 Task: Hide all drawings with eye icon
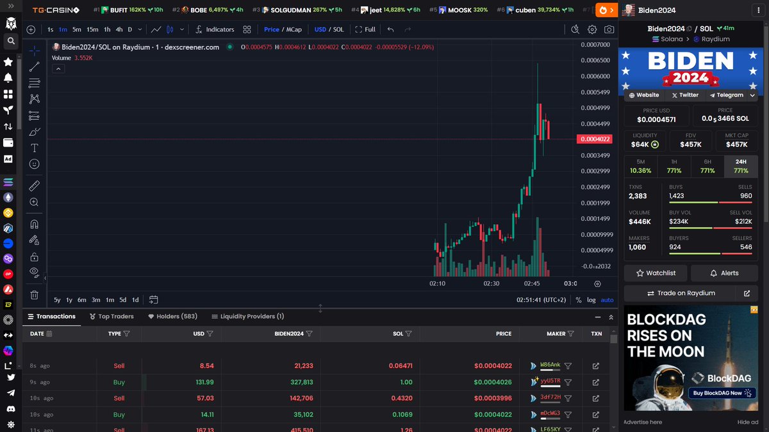35,273
